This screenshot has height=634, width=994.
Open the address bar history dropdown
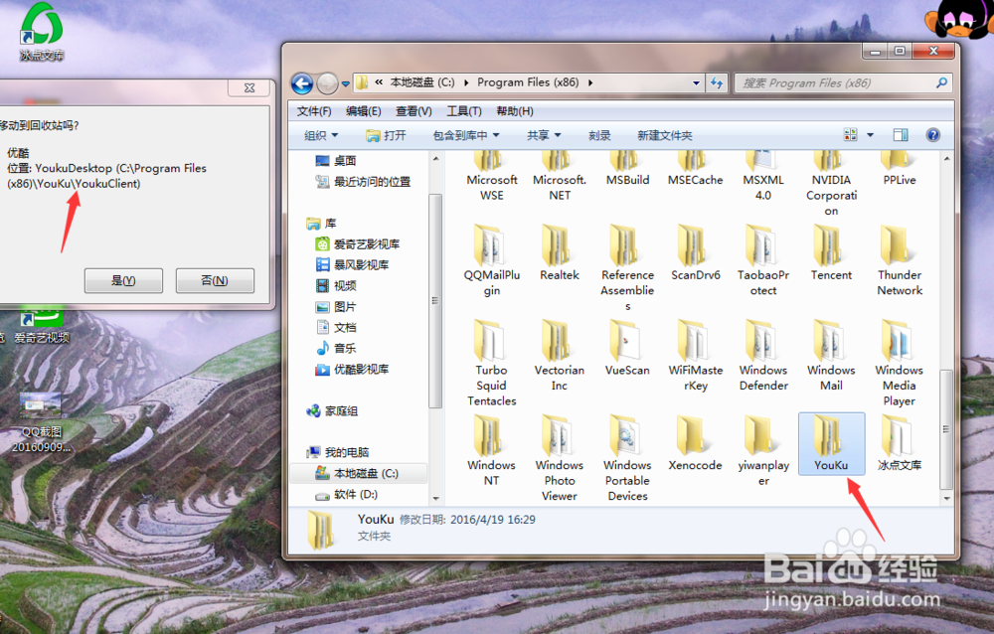pos(696,83)
